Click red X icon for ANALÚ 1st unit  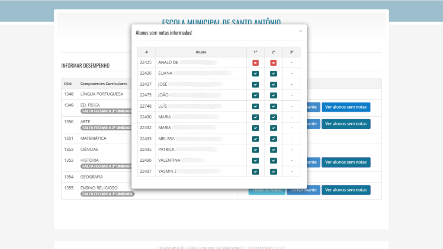[x=255, y=63]
